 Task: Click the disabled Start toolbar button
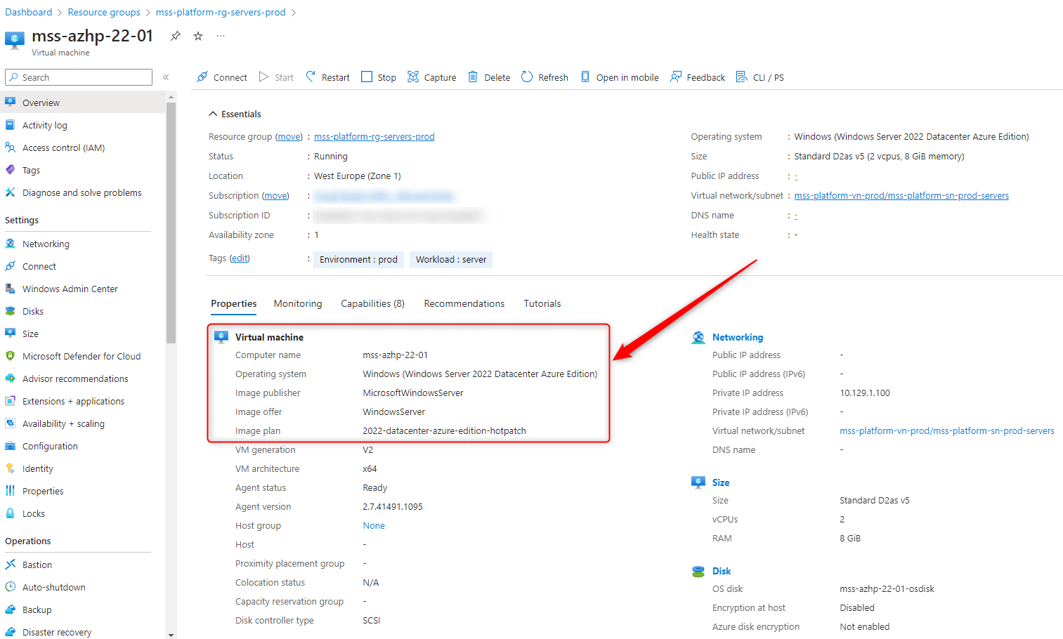[x=276, y=77]
